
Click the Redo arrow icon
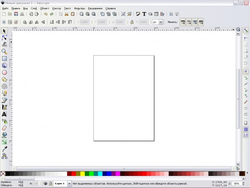tap(52, 14)
